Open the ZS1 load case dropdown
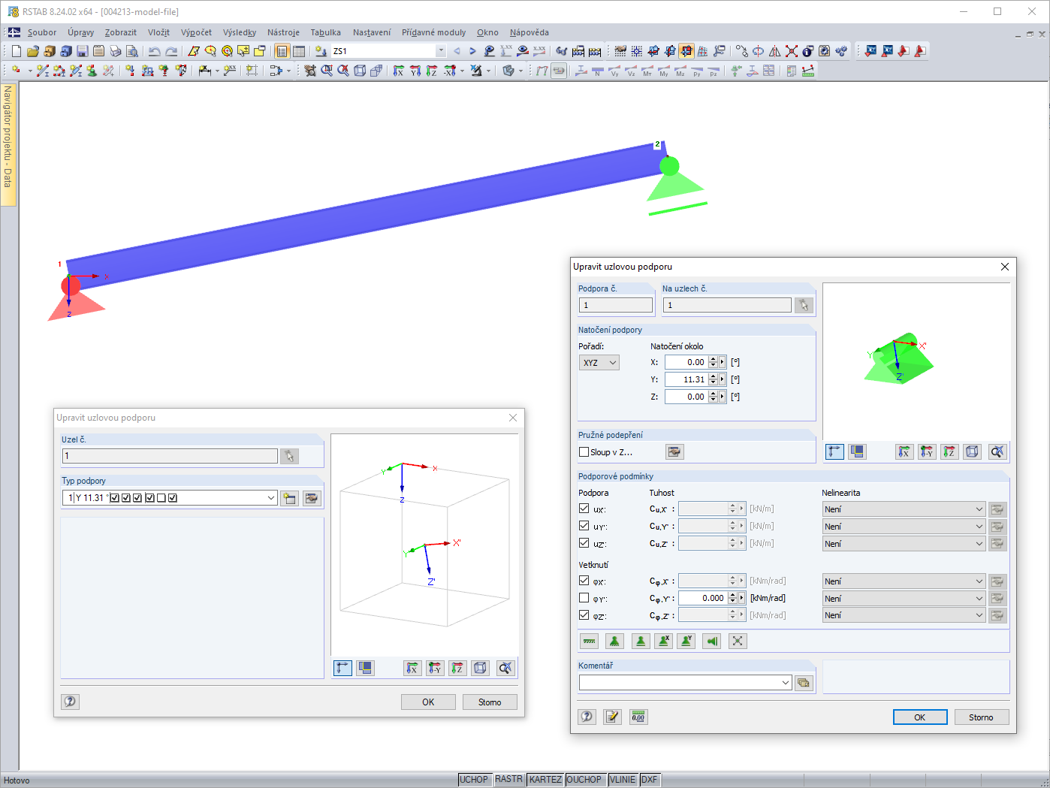1050x788 pixels. point(441,51)
